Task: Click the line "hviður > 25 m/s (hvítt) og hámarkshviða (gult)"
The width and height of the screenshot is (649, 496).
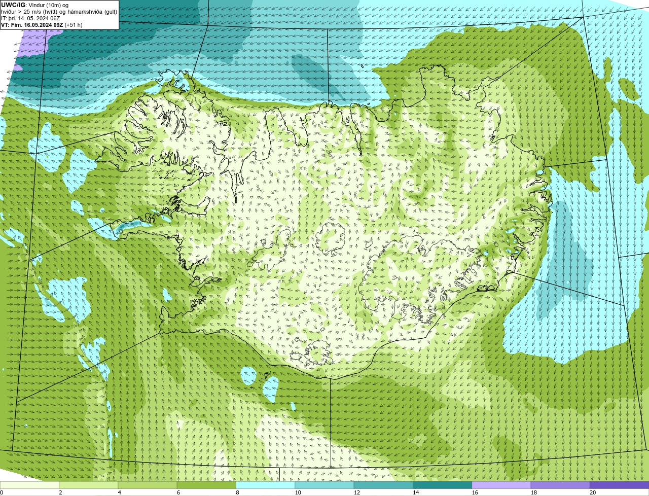Action: [x=59, y=11]
